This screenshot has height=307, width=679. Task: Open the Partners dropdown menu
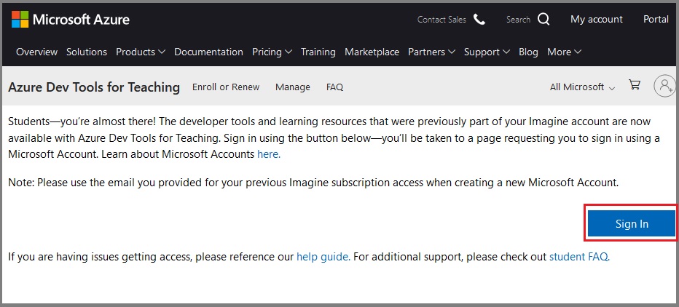tap(431, 52)
